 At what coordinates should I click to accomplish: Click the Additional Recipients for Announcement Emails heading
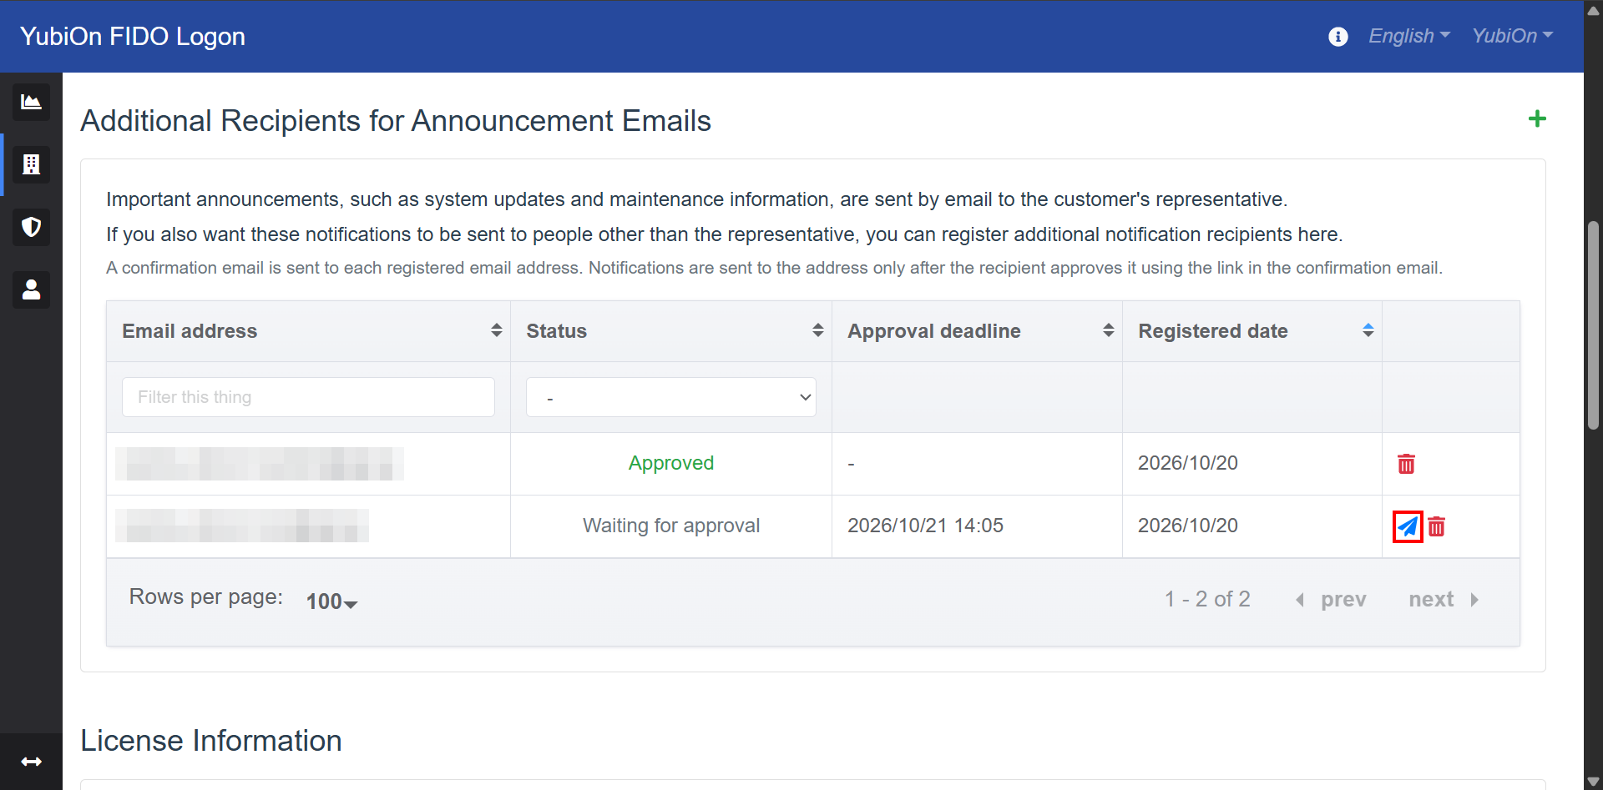[396, 121]
